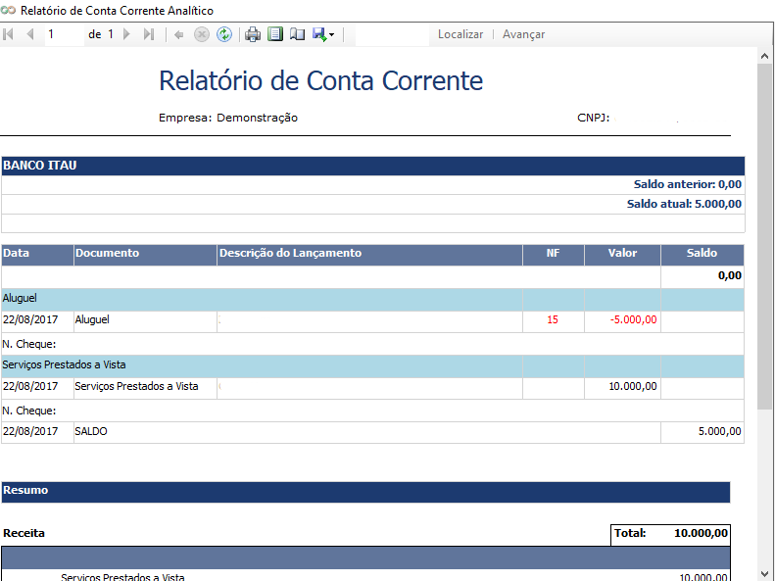
Task: Jump to last page of report
Action: pos(149,34)
